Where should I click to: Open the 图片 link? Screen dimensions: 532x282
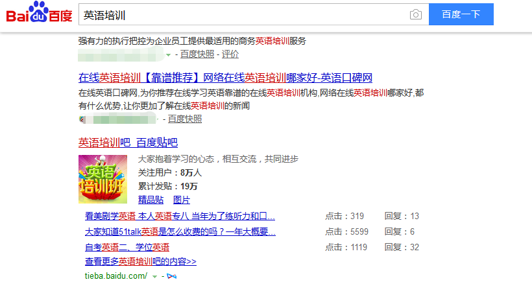point(182,200)
